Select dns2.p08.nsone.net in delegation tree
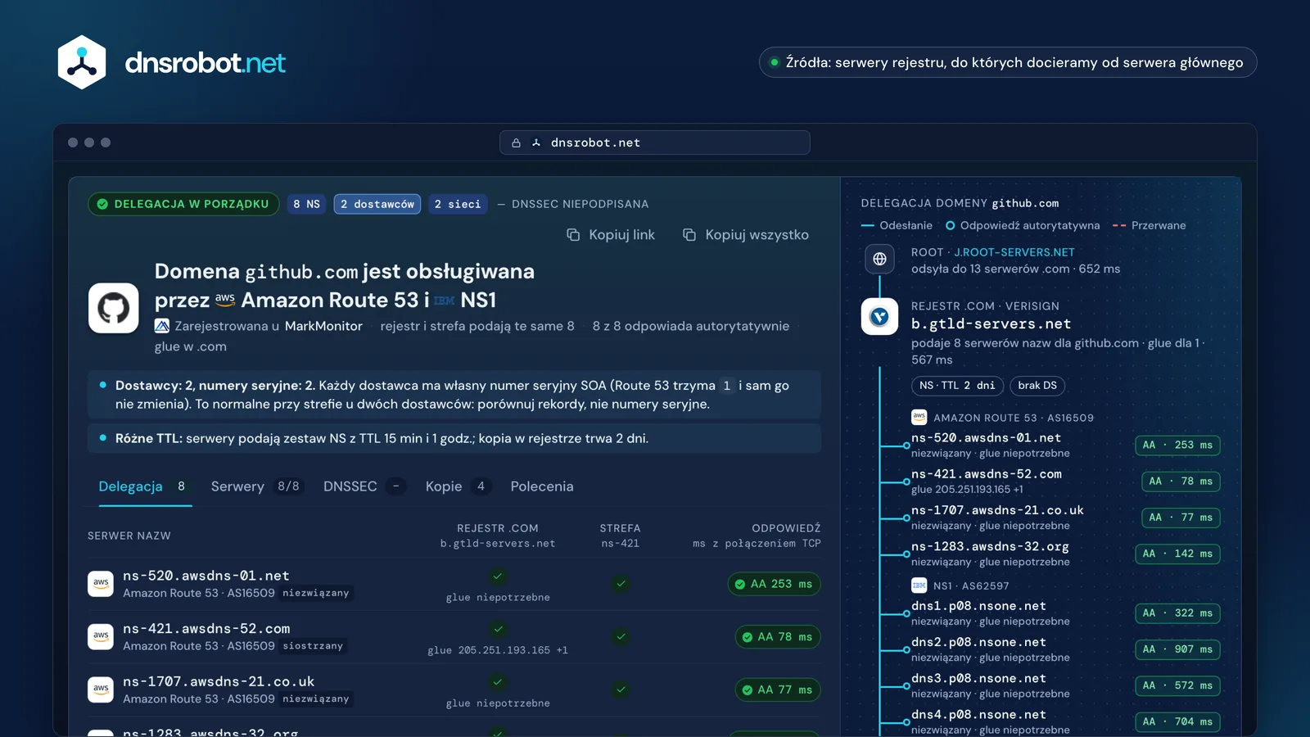The width and height of the screenshot is (1310, 737). tap(978, 642)
